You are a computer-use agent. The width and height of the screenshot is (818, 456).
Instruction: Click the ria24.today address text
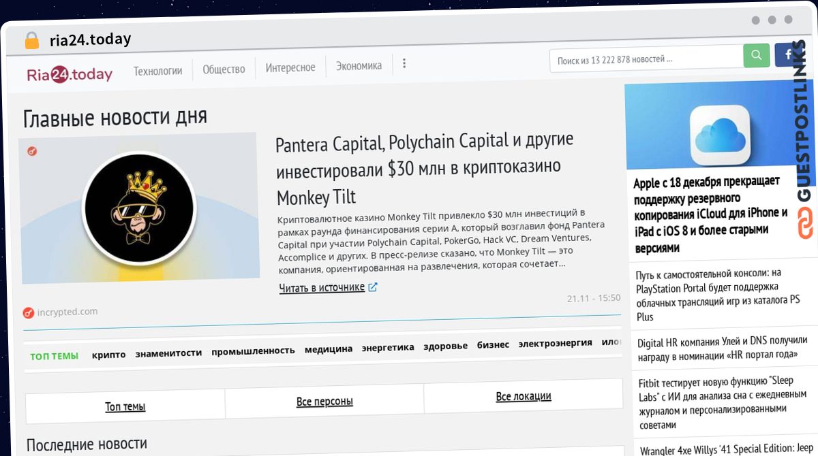click(90, 39)
